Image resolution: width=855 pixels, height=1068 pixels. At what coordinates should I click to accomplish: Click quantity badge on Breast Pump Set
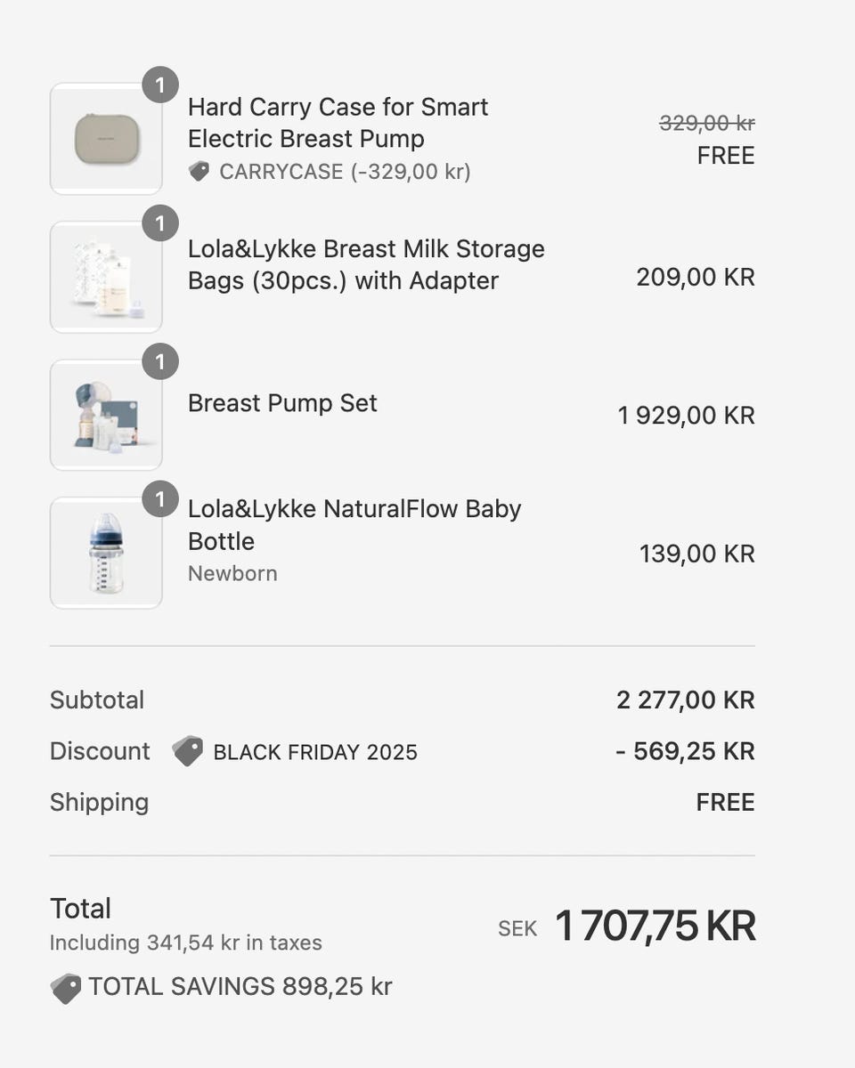click(x=160, y=362)
